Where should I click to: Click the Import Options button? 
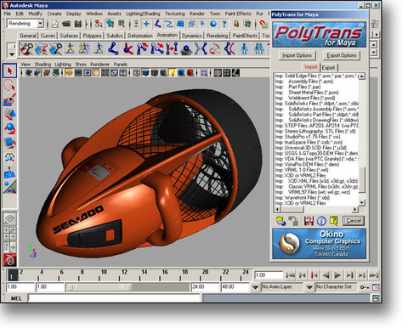tap(297, 55)
